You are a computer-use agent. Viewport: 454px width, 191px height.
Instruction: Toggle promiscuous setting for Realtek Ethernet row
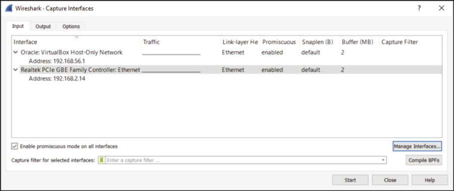pos(272,70)
